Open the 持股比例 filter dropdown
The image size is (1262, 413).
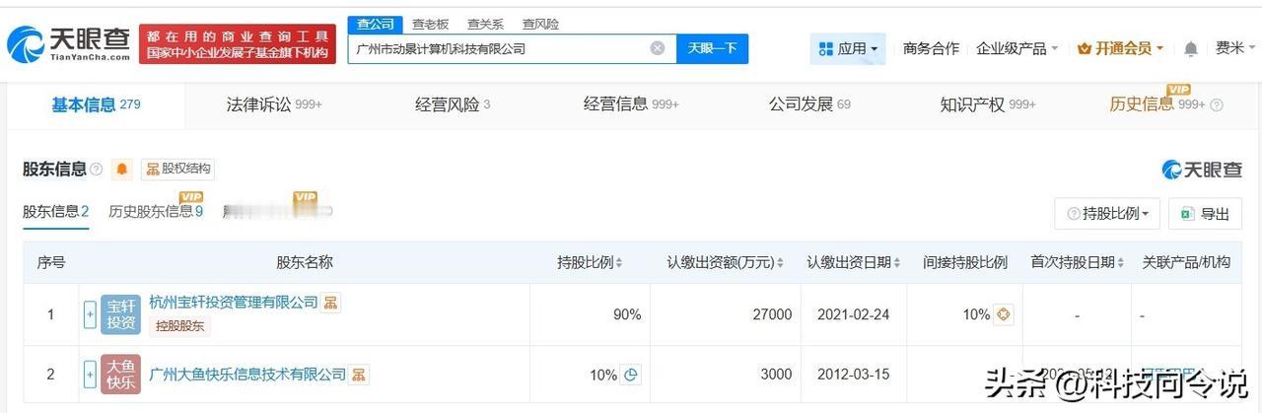pos(1106,214)
